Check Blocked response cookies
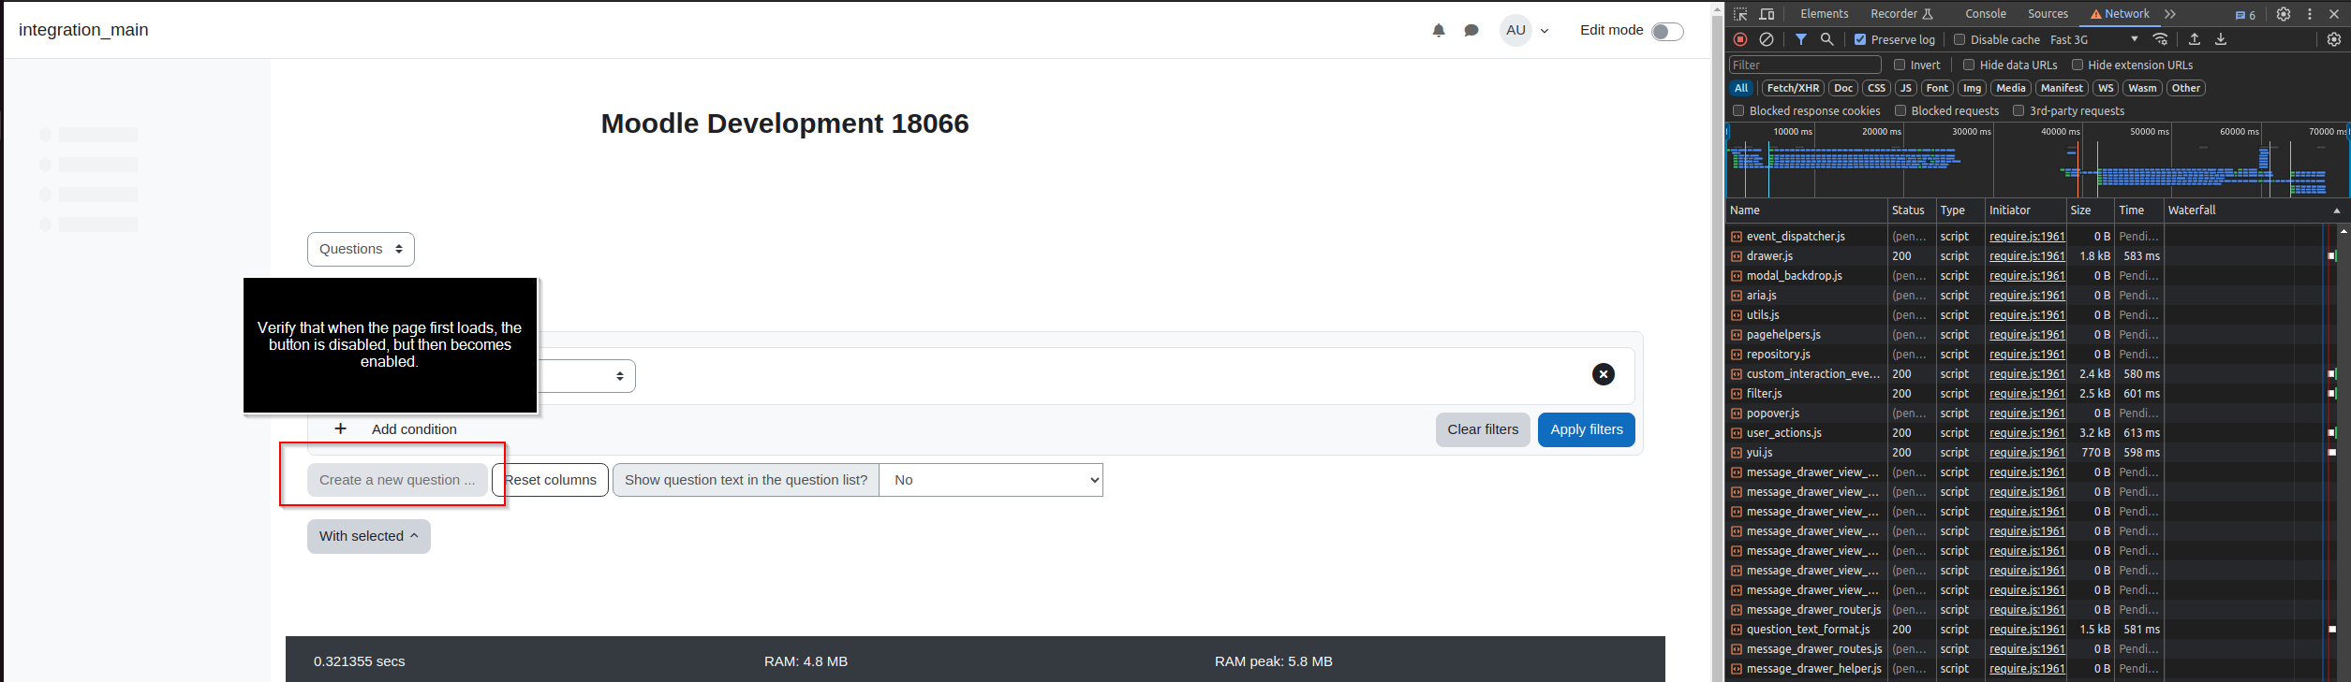This screenshot has width=2351, height=682. click(1738, 110)
